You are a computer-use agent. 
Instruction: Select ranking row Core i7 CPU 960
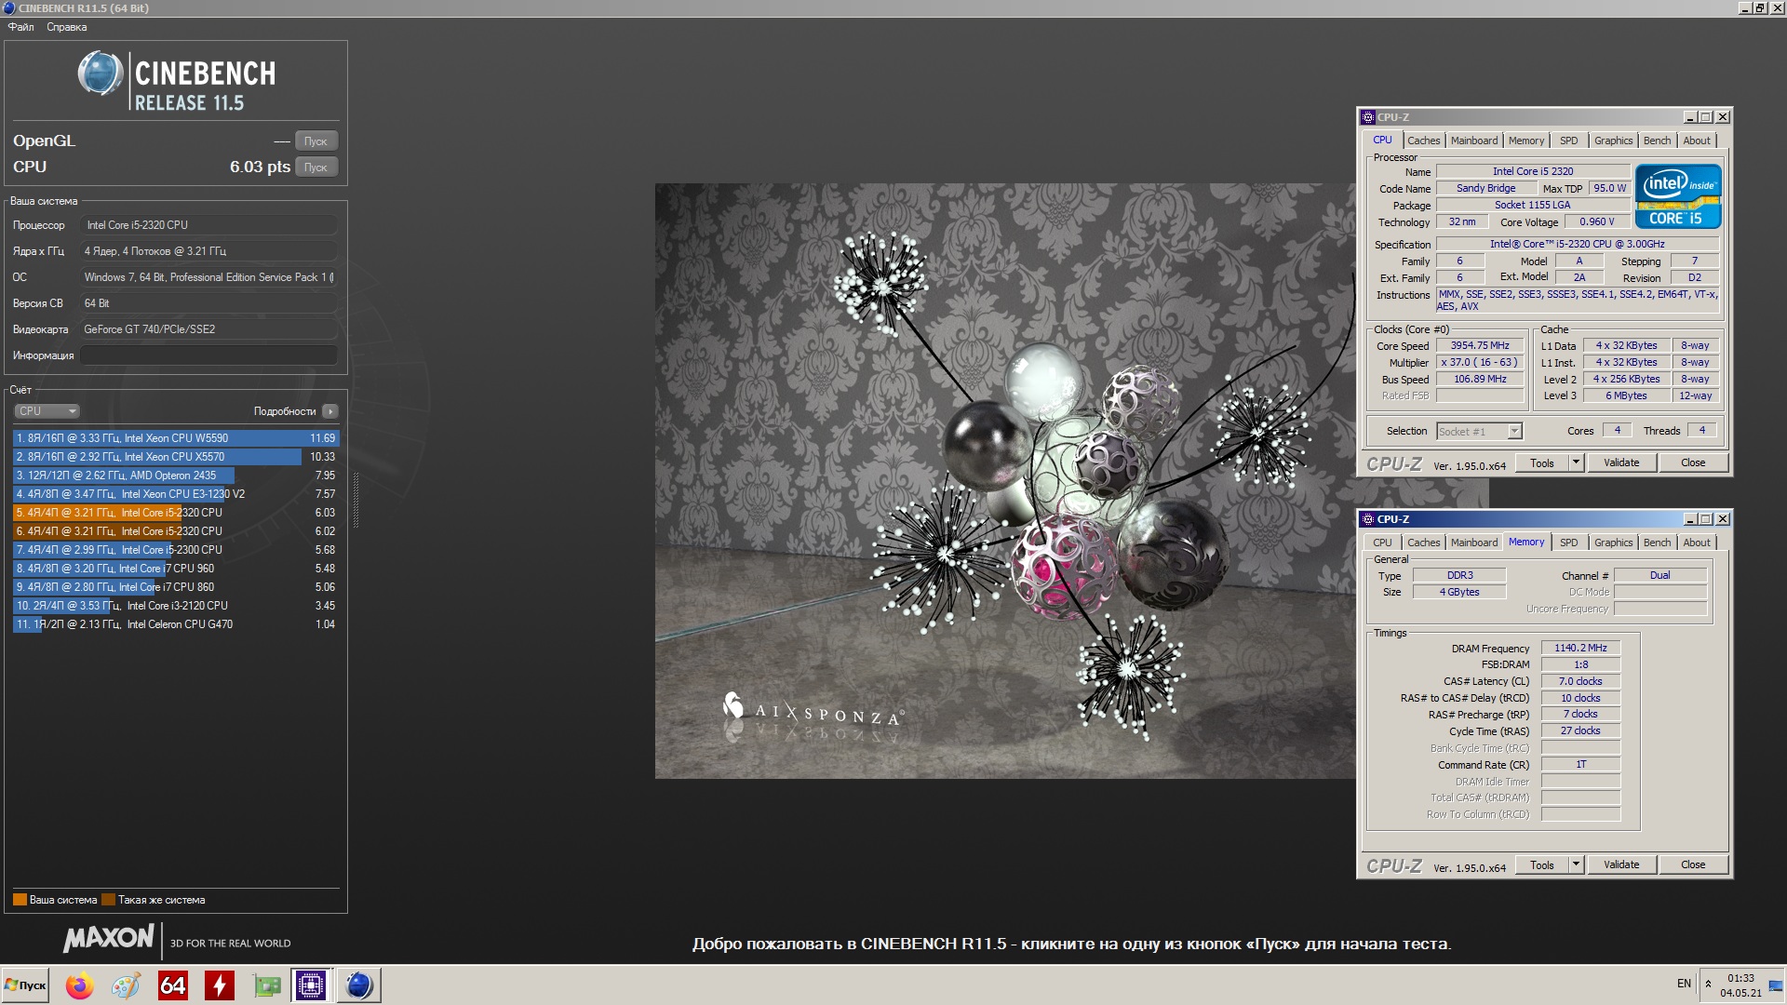176,569
